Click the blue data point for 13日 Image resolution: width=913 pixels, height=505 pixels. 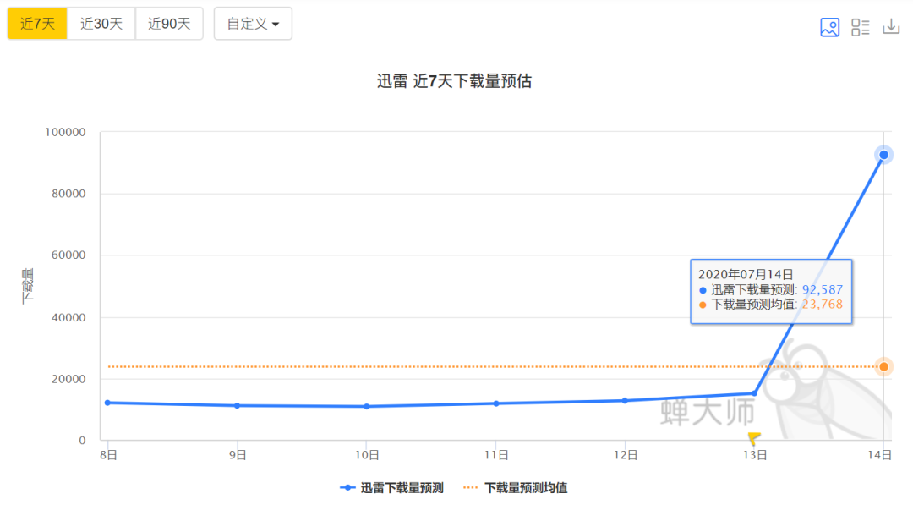[755, 393]
